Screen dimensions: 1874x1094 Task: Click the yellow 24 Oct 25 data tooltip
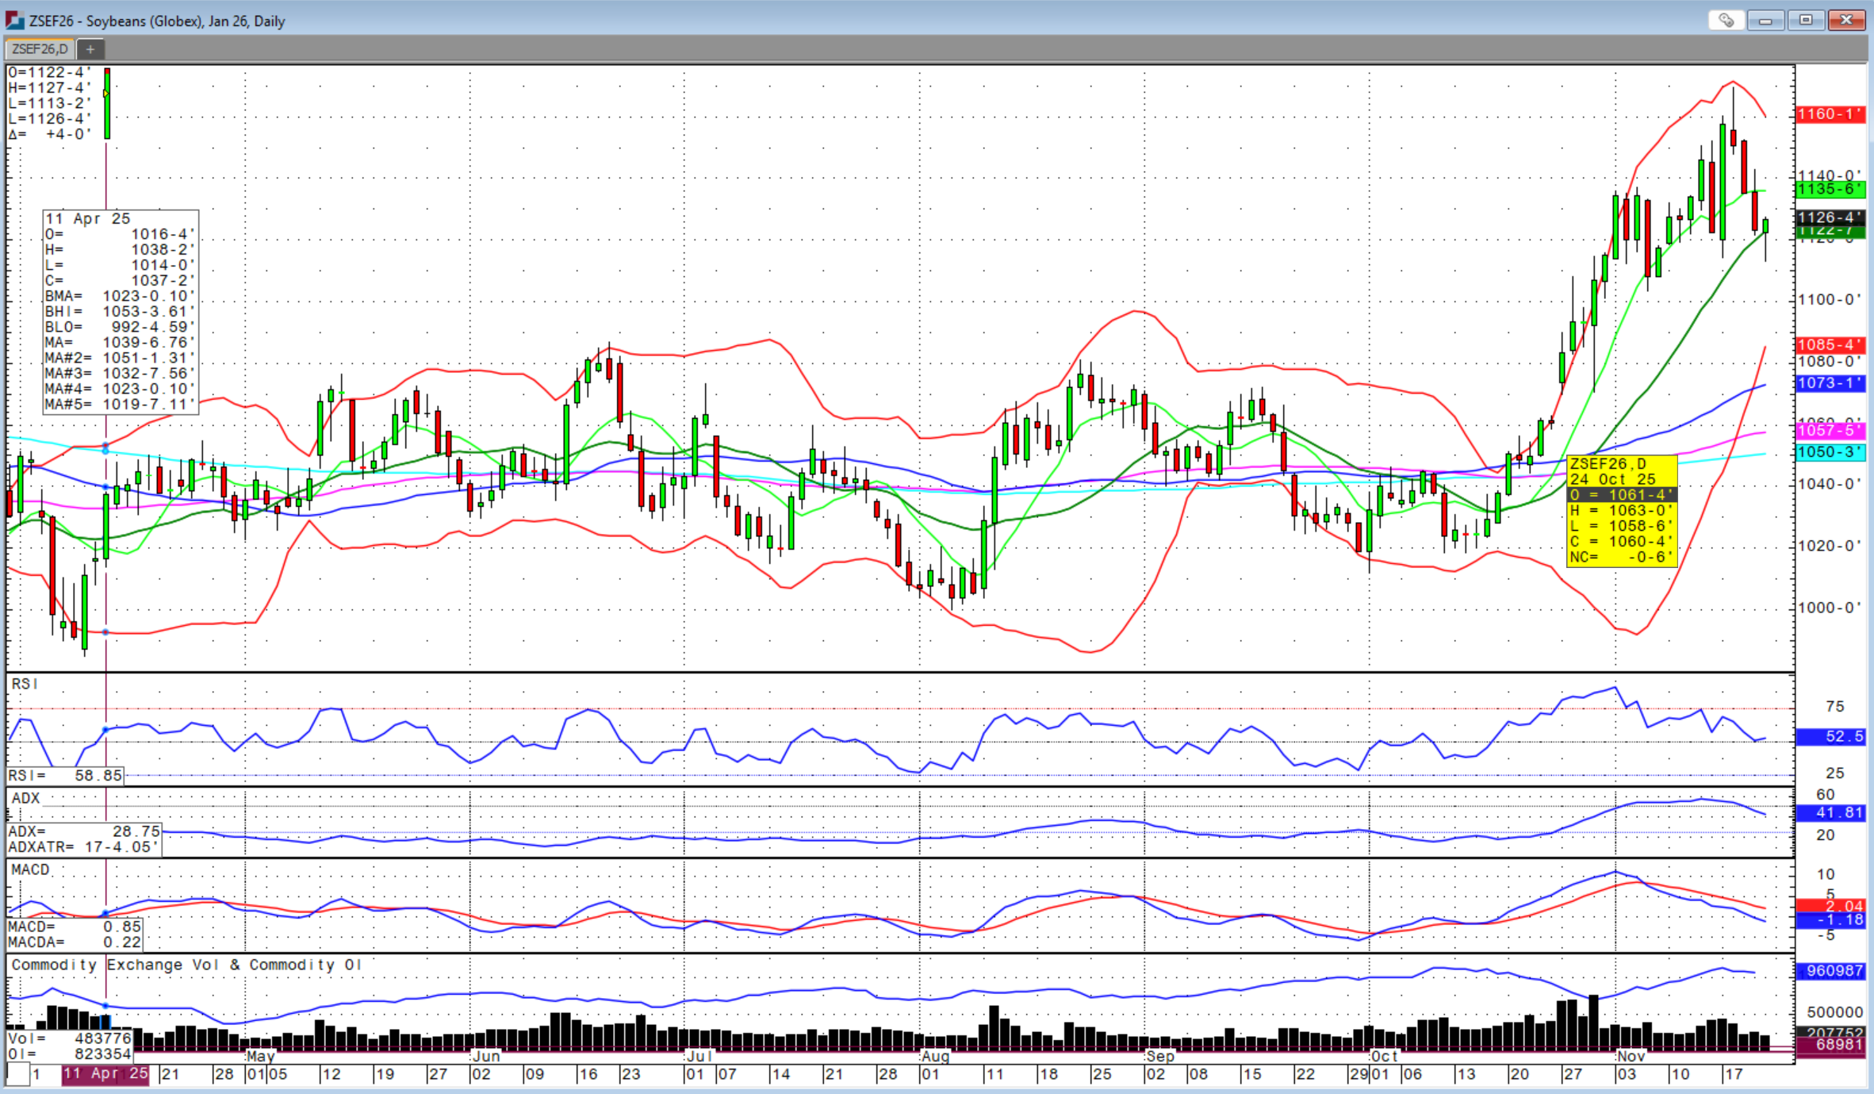point(1622,510)
